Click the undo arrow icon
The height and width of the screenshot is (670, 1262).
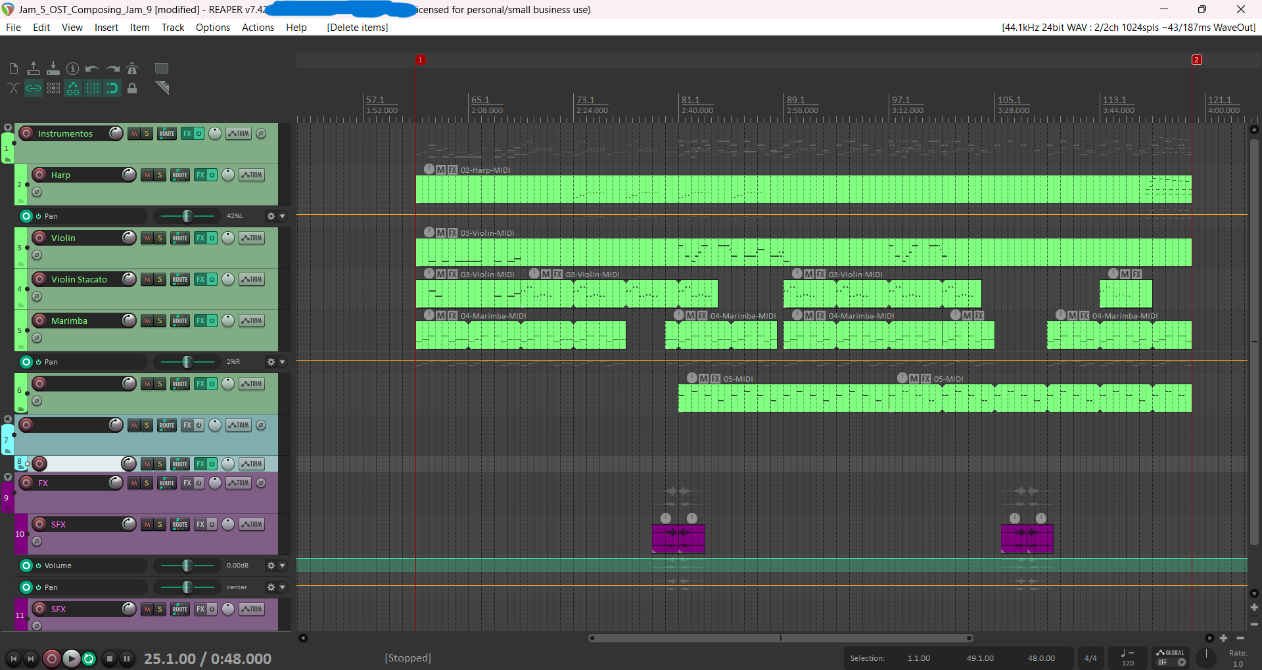[x=92, y=68]
